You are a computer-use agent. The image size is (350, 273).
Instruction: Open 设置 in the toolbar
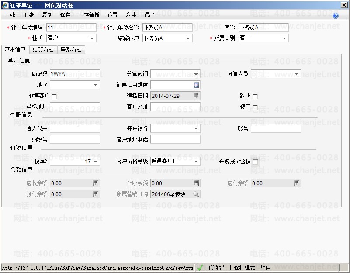(112, 15)
